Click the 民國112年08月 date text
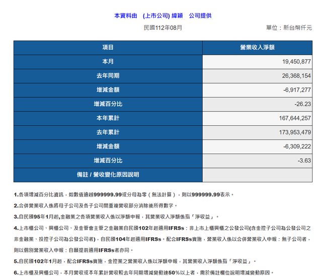 pos(163,27)
